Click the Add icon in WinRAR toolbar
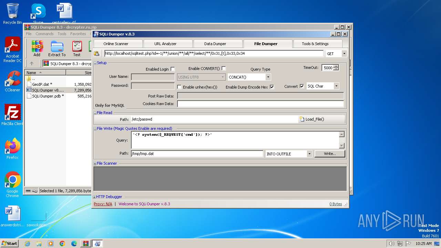The width and height of the screenshot is (441, 248). coord(37,49)
